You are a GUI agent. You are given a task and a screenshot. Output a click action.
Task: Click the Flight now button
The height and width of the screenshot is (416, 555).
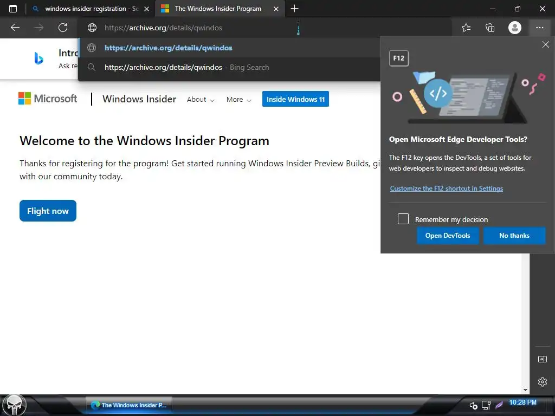(48, 211)
